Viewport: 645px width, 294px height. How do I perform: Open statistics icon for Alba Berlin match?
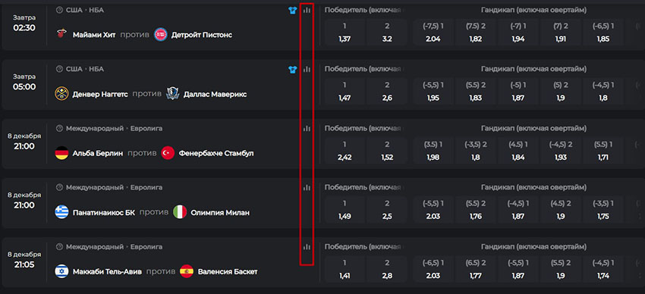click(307, 129)
